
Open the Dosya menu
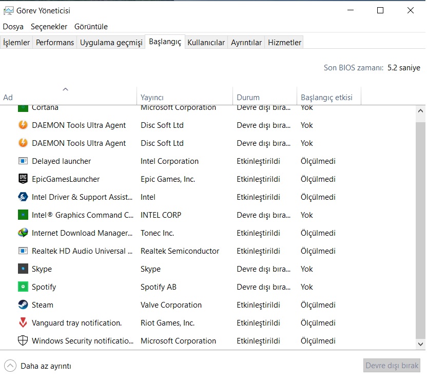click(x=13, y=27)
